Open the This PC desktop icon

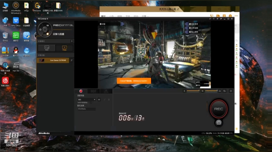point(5,7)
